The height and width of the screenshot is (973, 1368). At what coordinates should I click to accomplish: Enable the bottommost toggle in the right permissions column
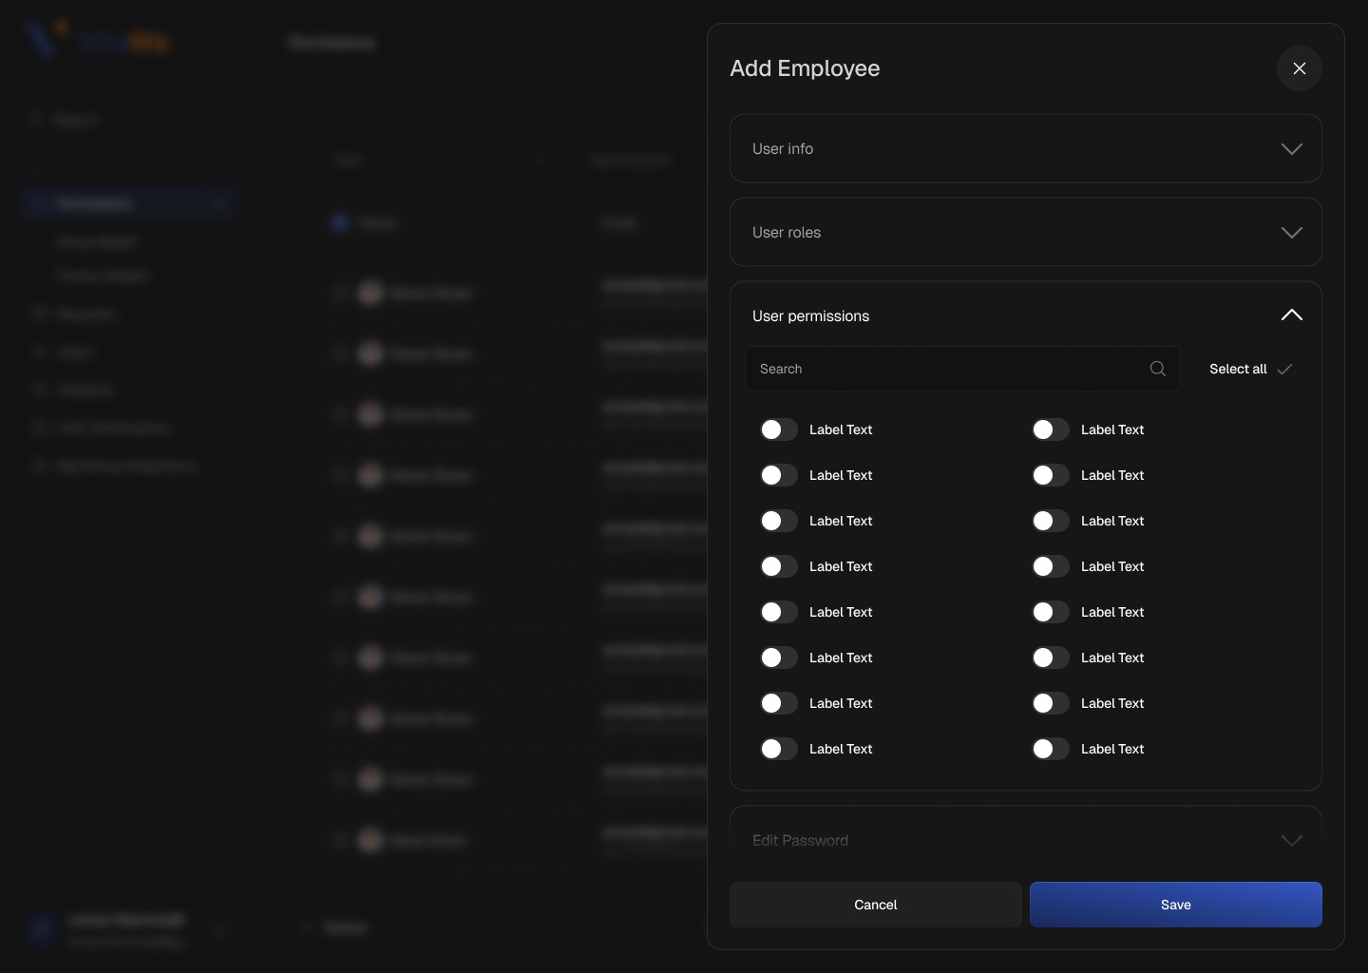coord(1051,749)
